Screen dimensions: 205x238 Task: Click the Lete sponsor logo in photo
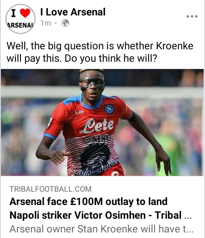[97, 126]
